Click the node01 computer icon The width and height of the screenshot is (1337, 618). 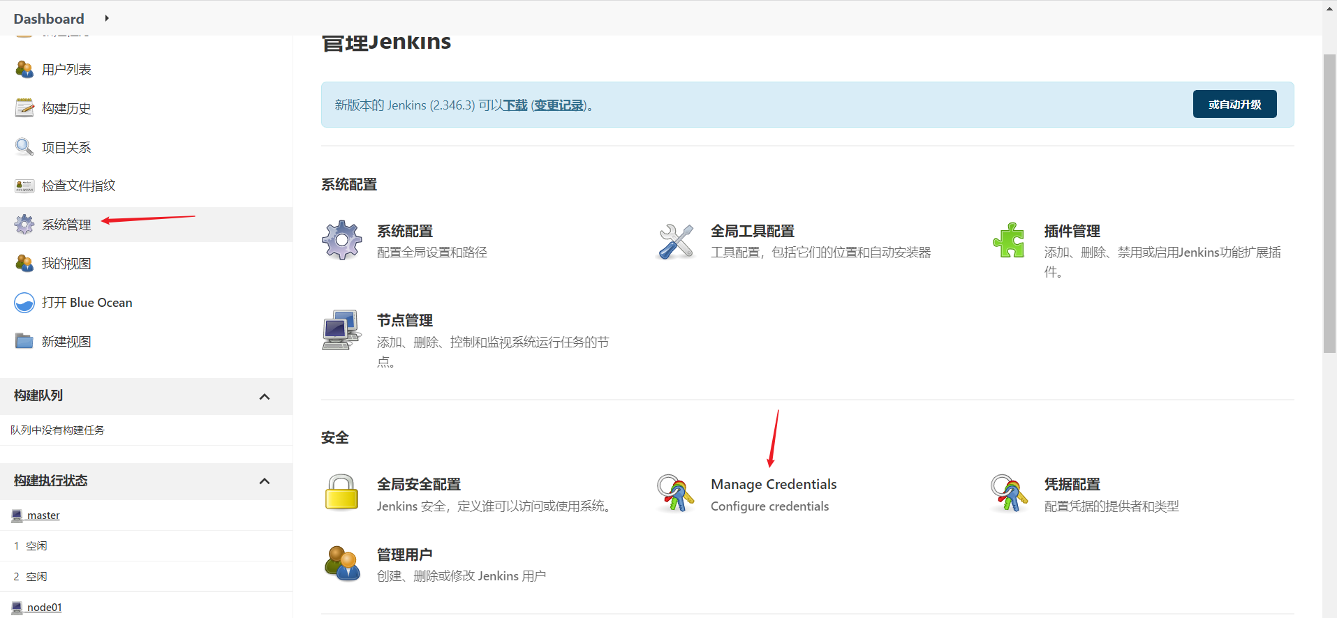[17, 608]
